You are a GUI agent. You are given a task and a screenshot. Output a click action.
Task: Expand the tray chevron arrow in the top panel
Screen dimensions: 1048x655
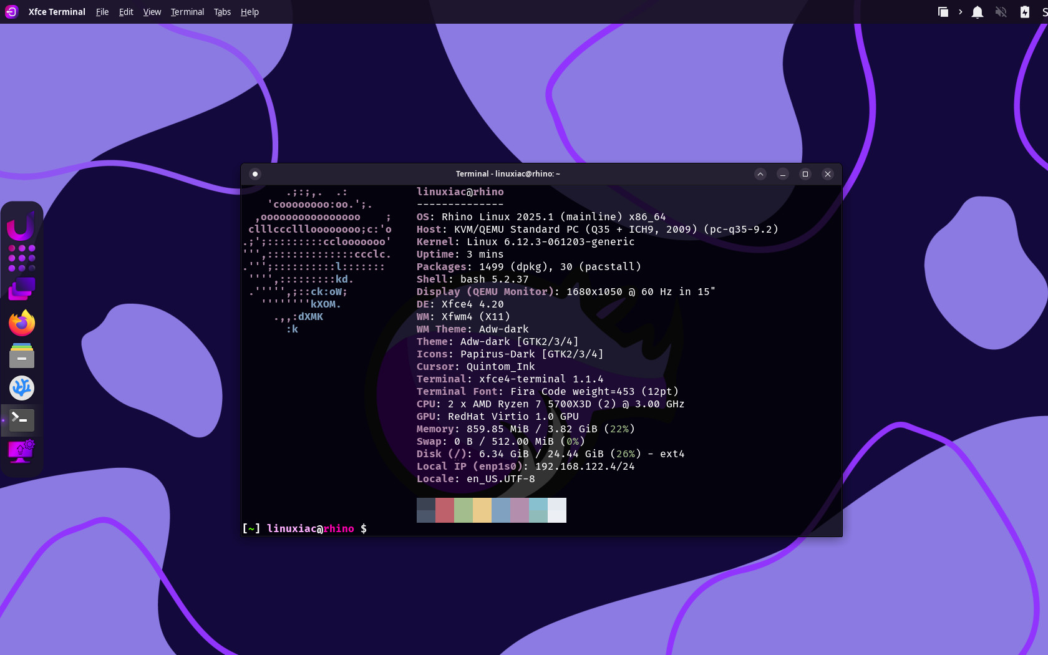[x=961, y=12]
